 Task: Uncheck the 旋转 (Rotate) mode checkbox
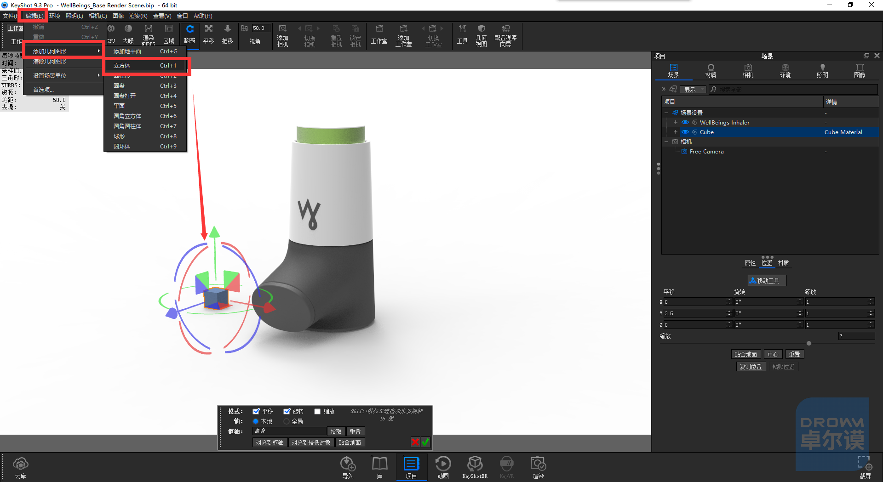(x=287, y=411)
